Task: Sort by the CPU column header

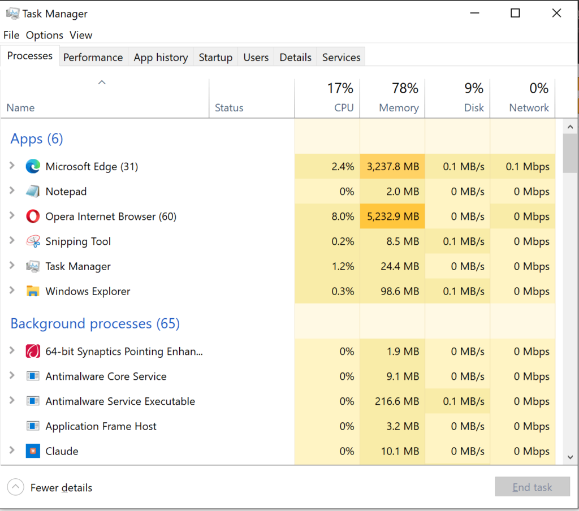Action: pos(327,98)
